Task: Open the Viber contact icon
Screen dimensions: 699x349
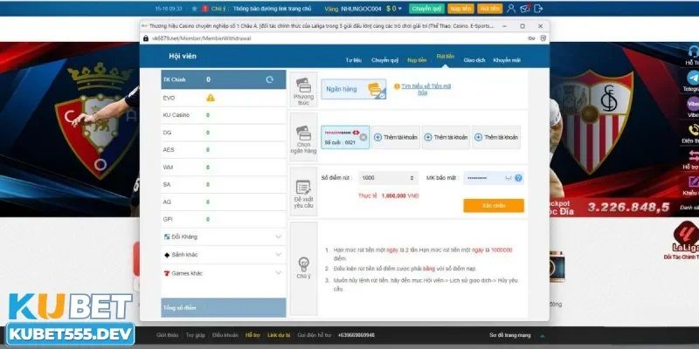Action: click(x=691, y=104)
